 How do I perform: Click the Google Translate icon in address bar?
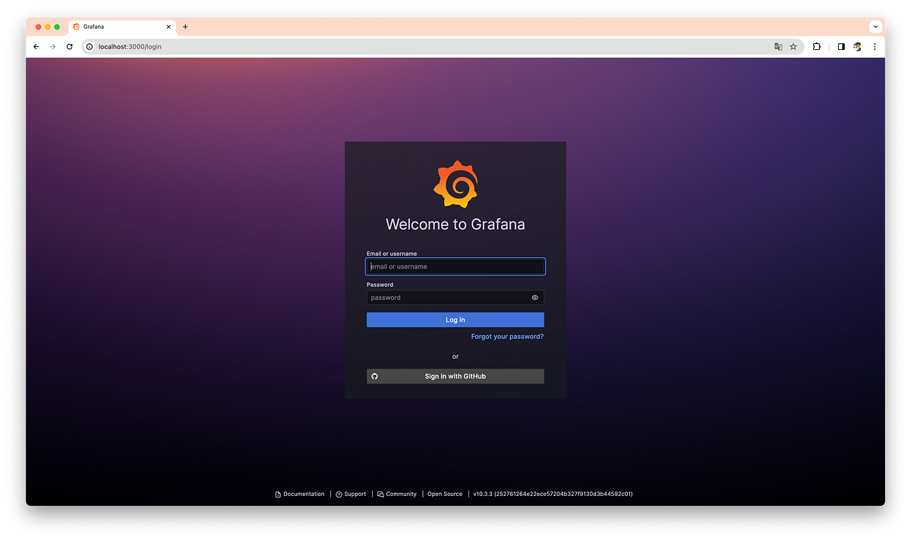point(777,46)
